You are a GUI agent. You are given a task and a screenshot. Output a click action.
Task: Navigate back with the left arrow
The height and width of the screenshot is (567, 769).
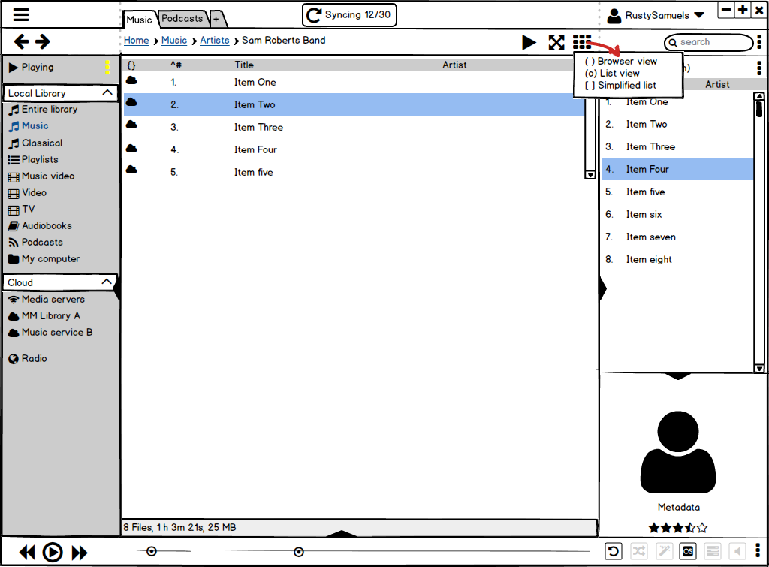tap(22, 42)
